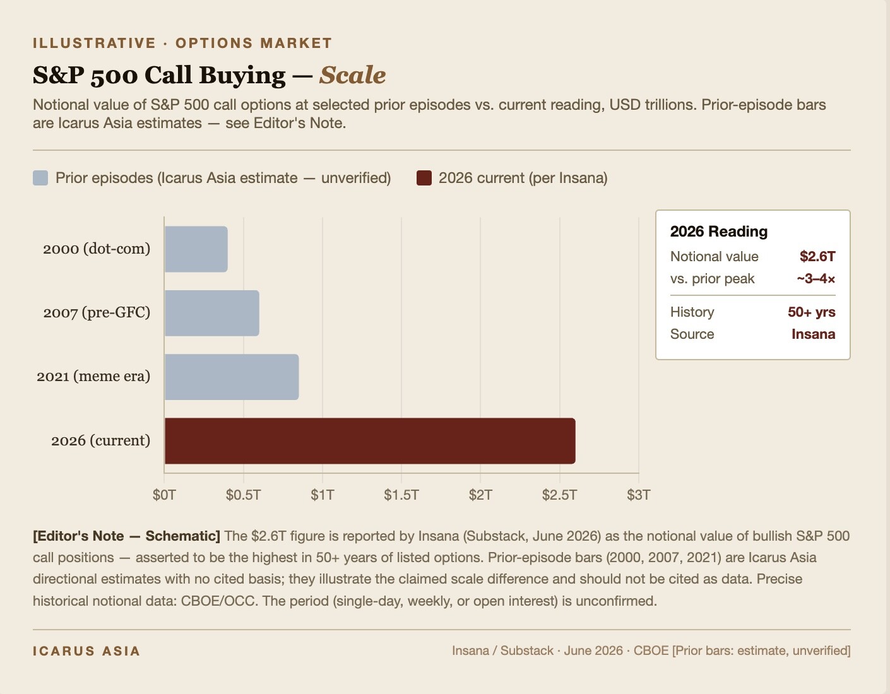Viewport: 890px width, 694px height.
Task: Click the "Prior episodes (Icarus Asia estimate — unverified)" legend label
Action: 223,178
